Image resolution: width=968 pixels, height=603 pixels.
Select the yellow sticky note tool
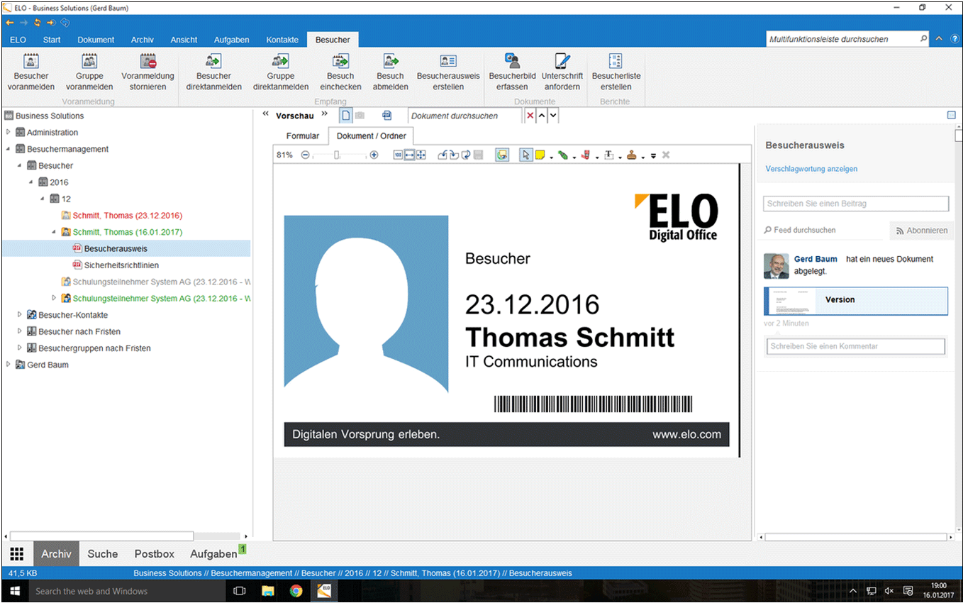[x=540, y=155]
